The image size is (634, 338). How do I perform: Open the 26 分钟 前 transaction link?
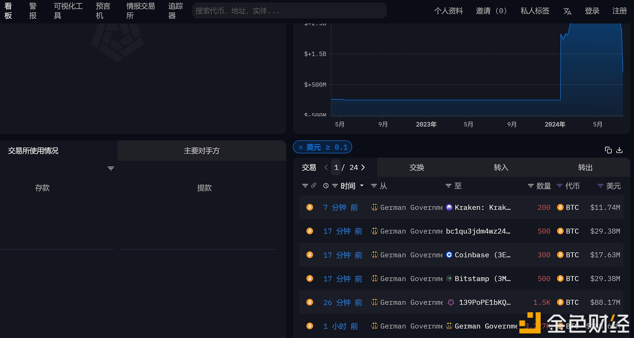tap(343, 302)
